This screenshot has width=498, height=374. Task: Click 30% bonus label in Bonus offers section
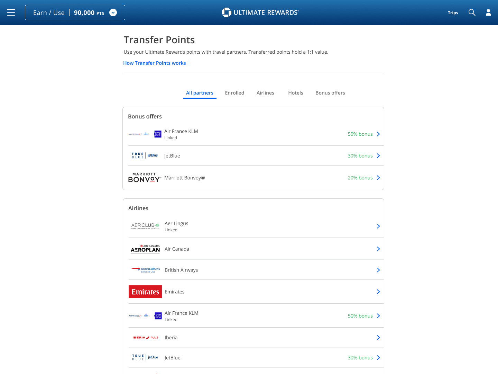click(360, 156)
